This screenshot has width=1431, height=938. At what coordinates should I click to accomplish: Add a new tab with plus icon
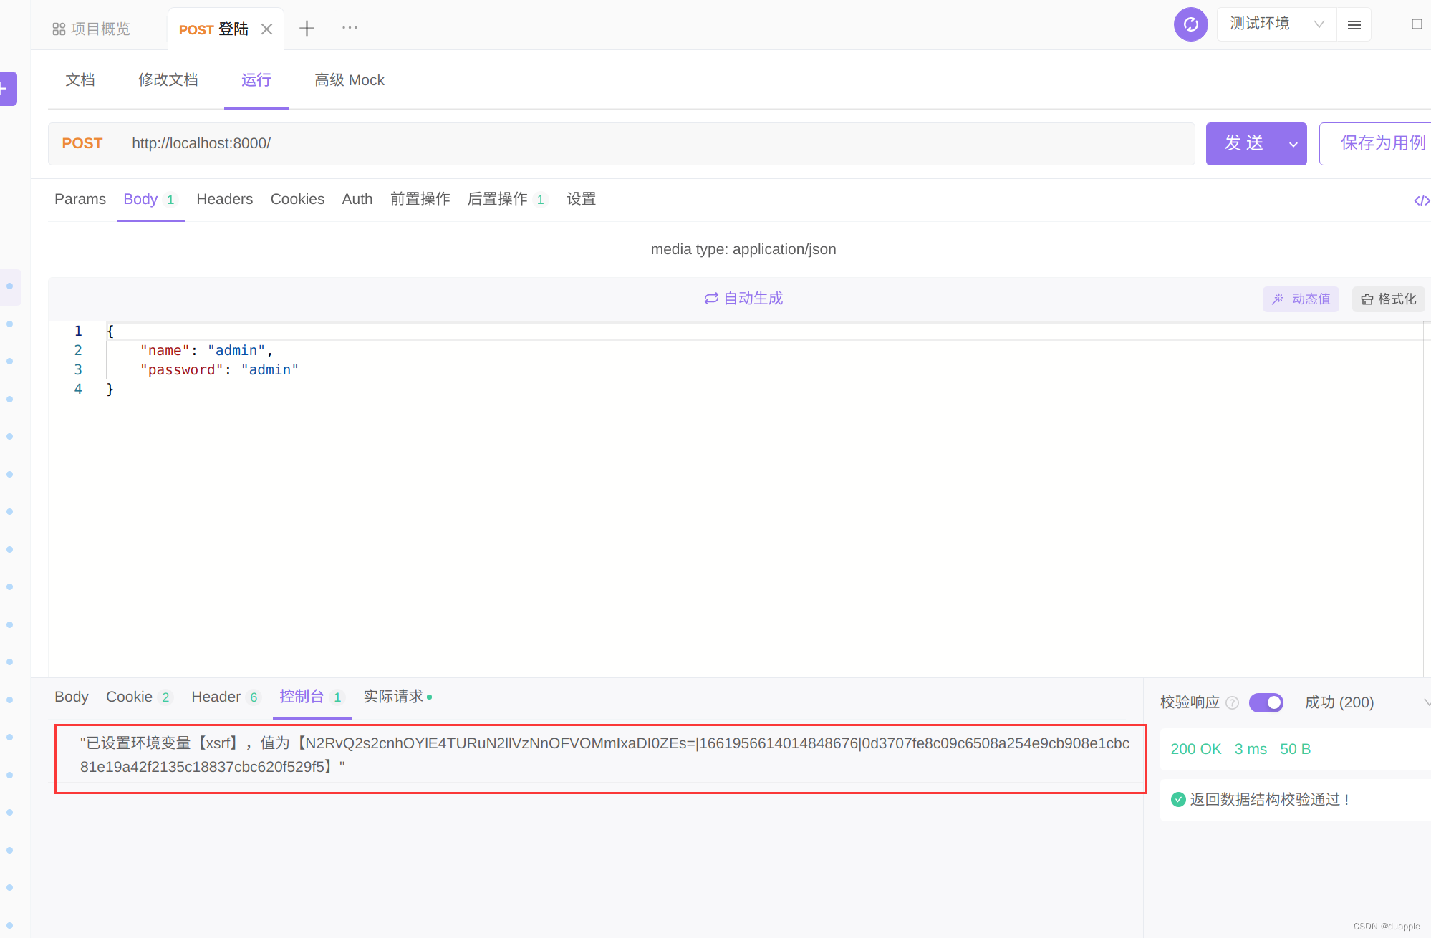(307, 29)
